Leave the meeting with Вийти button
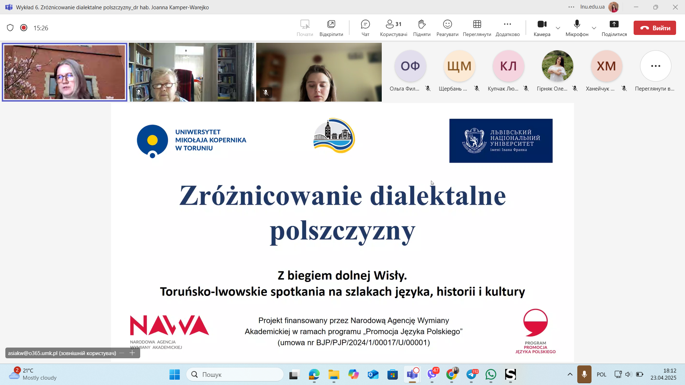The image size is (685, 385). 655,28
